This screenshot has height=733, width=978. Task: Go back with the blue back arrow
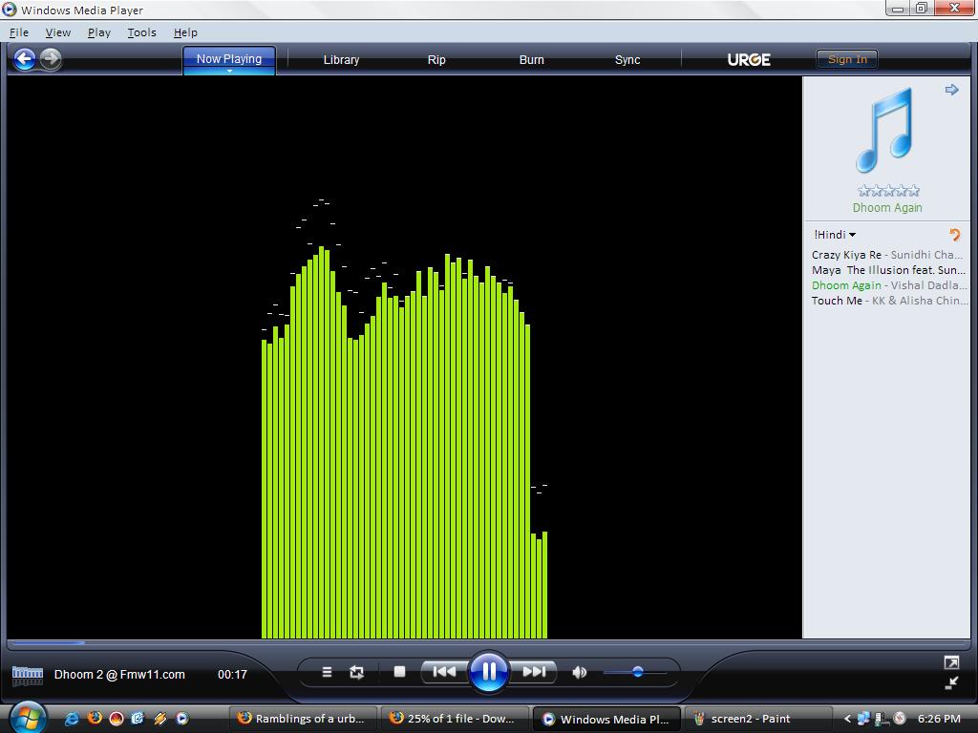coord(24,59)
